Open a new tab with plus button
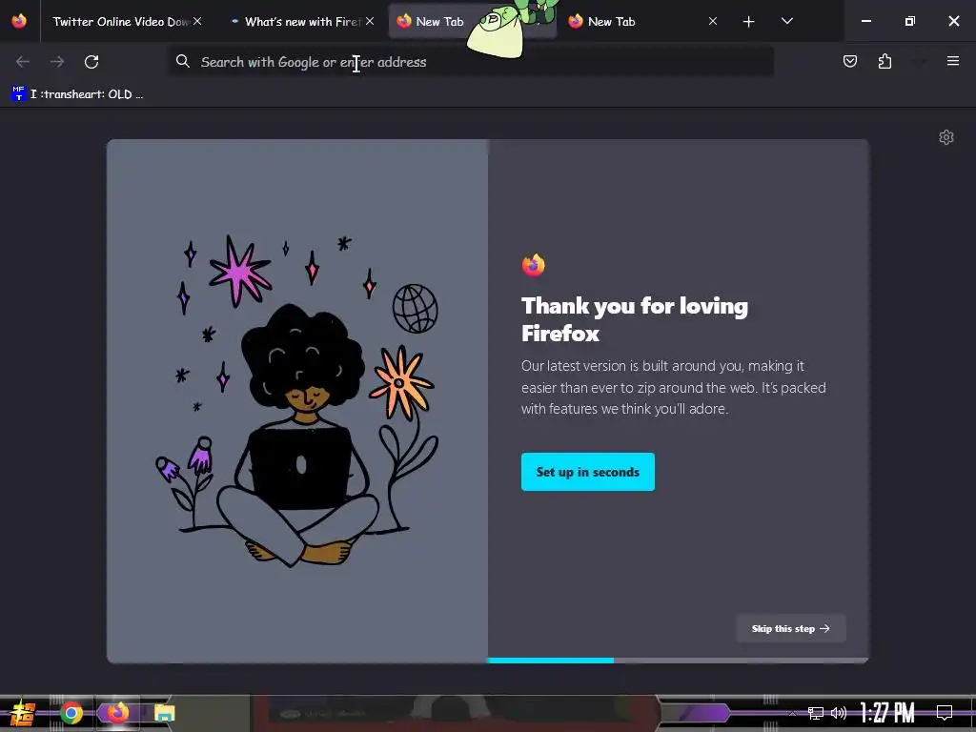This screenshot has width=976, height=732. click(x=749, y=22)
